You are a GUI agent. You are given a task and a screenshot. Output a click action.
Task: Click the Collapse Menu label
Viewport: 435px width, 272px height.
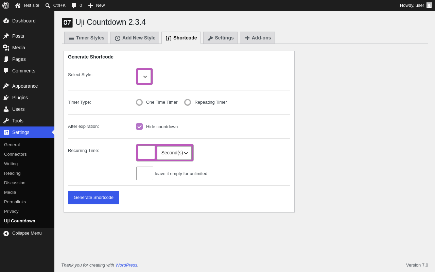[x=27, y=233]
